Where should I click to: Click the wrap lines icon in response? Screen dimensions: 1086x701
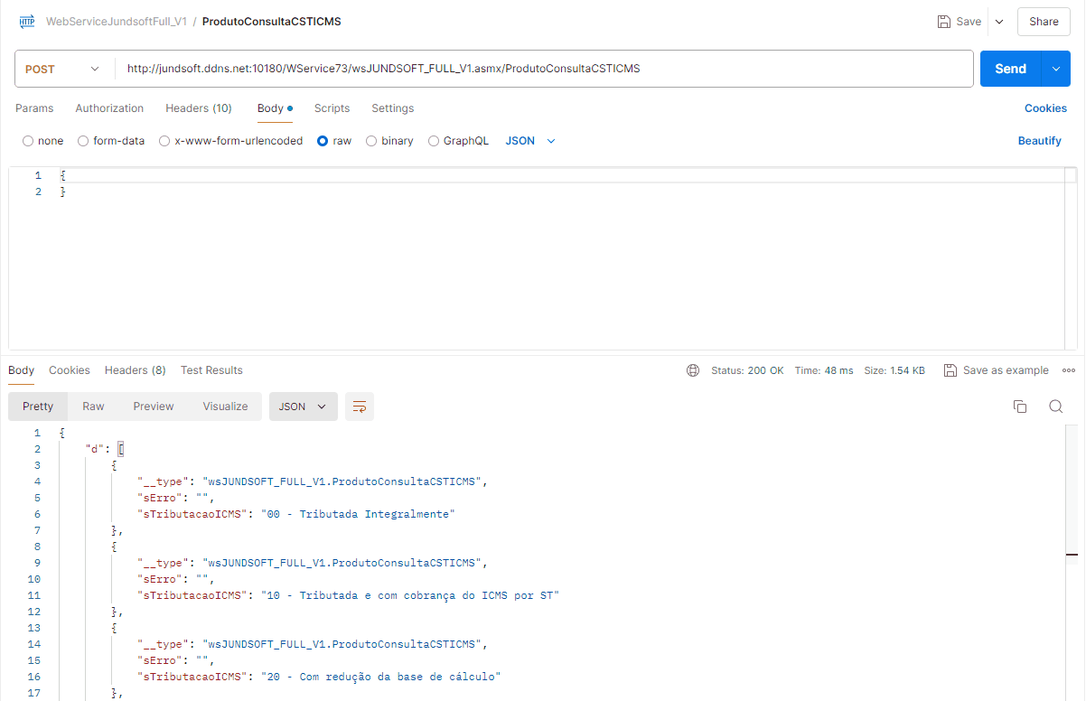(x=360, y=407)
